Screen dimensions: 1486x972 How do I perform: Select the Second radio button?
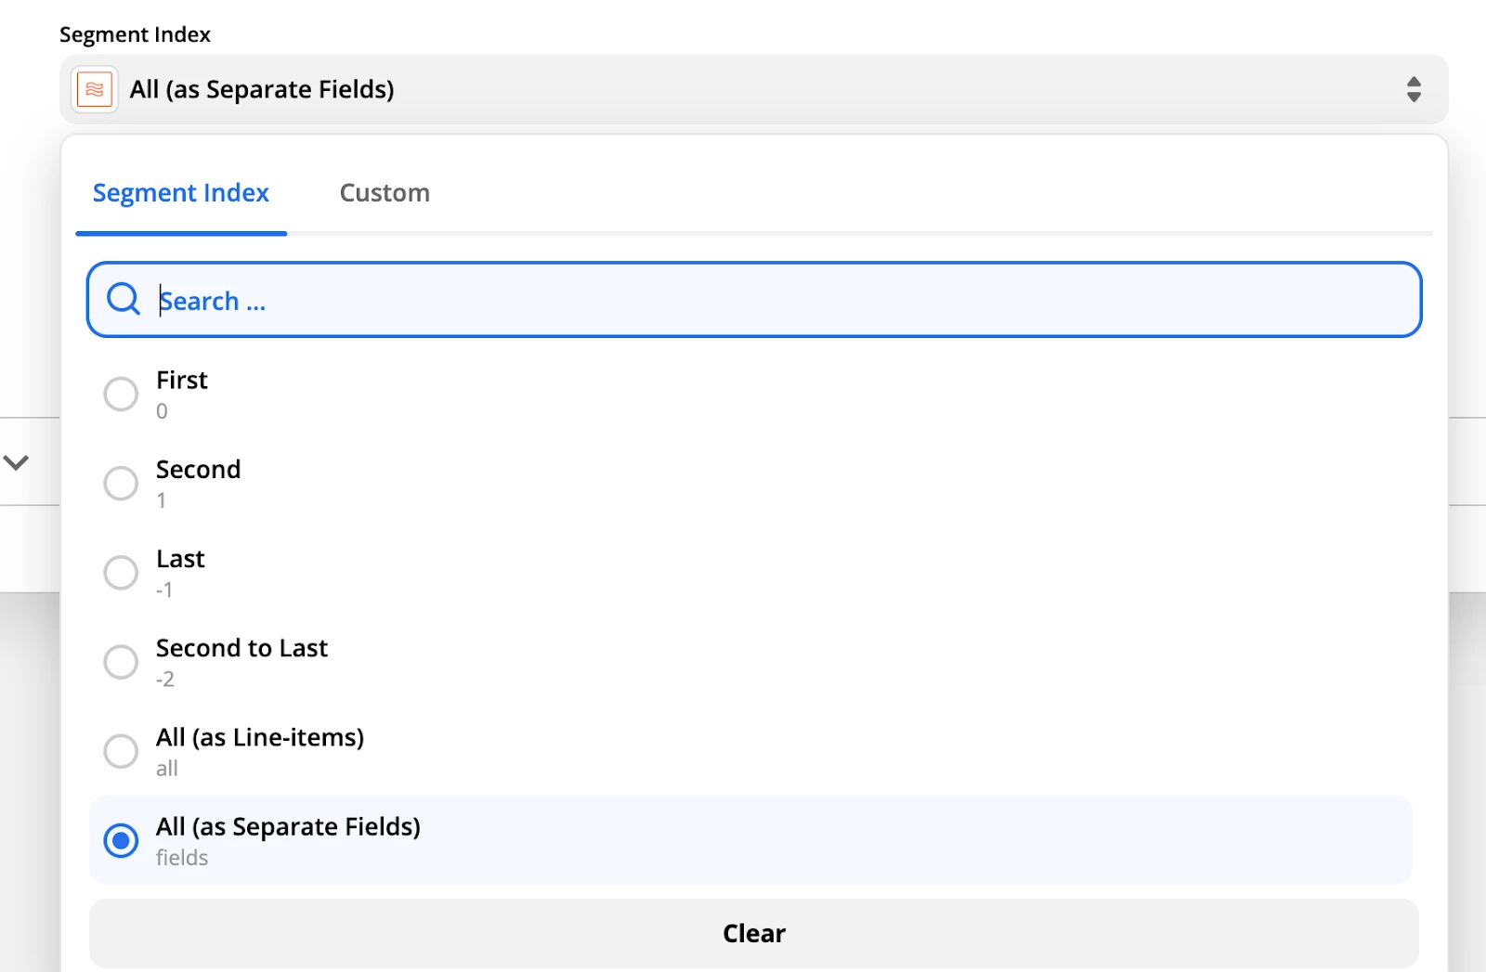[x=121, y=483]
